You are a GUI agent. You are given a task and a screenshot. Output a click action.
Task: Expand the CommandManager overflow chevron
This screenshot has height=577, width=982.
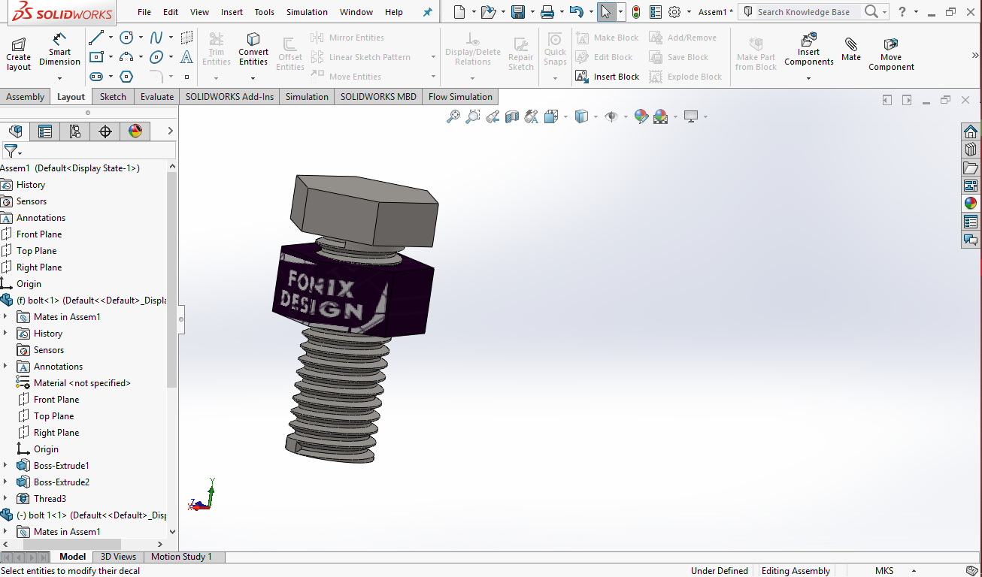pos(974,56)
